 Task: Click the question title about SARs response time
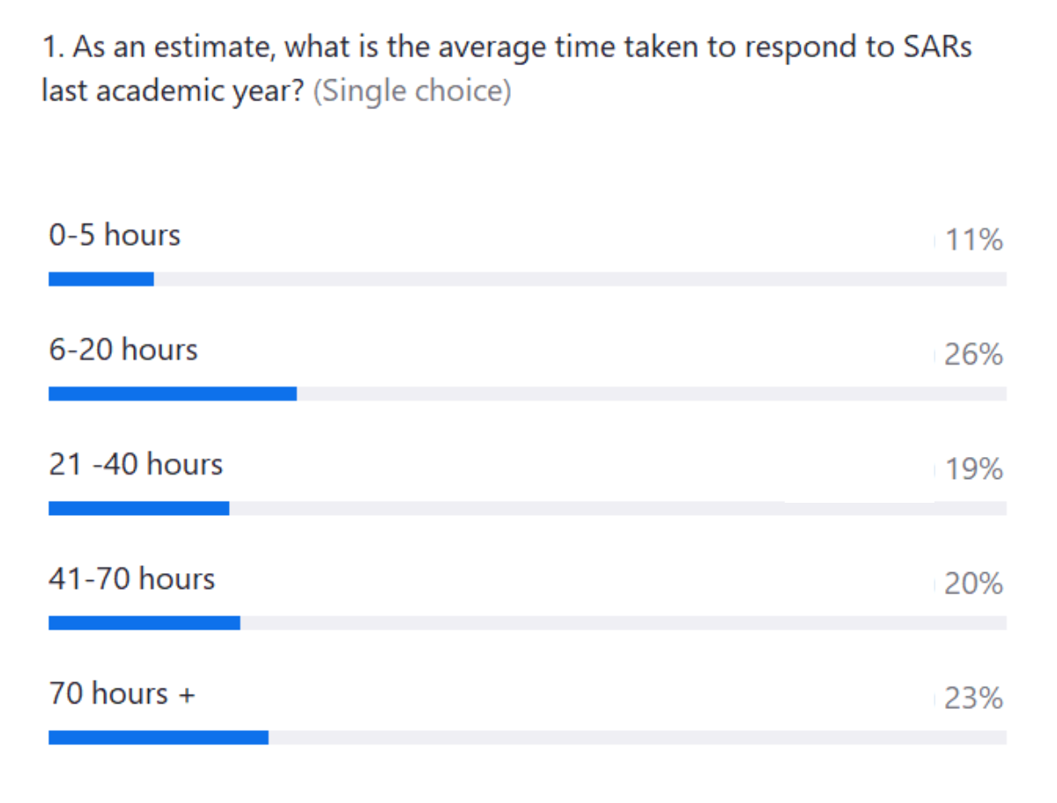[x=506, y=69]
